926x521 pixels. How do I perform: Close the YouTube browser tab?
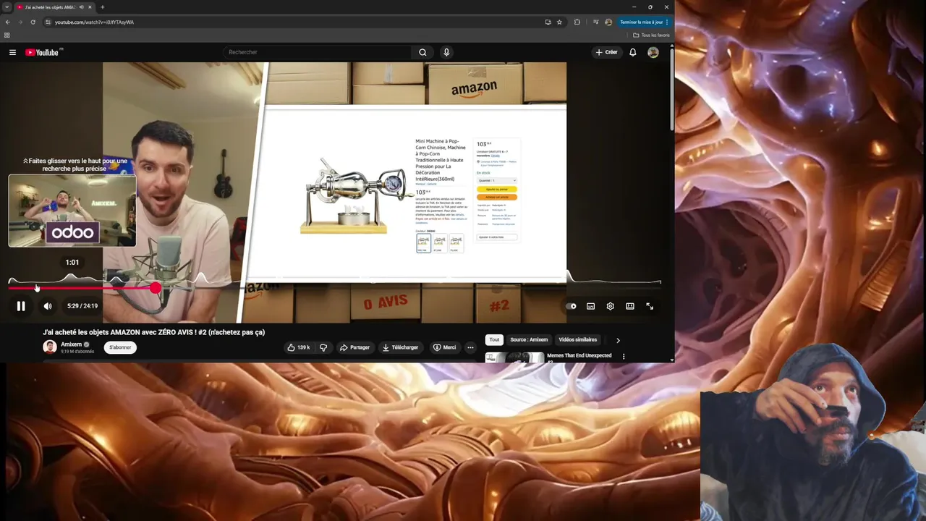coord(90,7)
